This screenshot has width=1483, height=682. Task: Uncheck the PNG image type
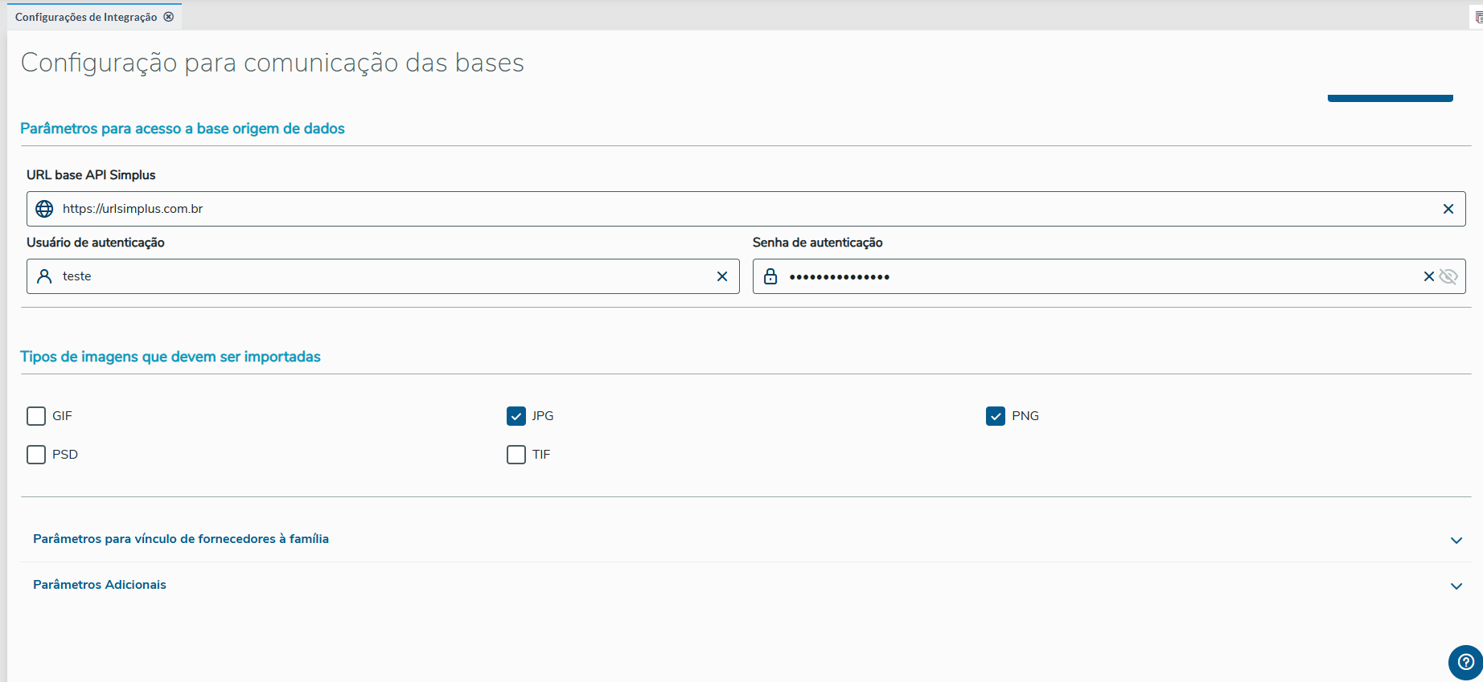tap(996, 416)
